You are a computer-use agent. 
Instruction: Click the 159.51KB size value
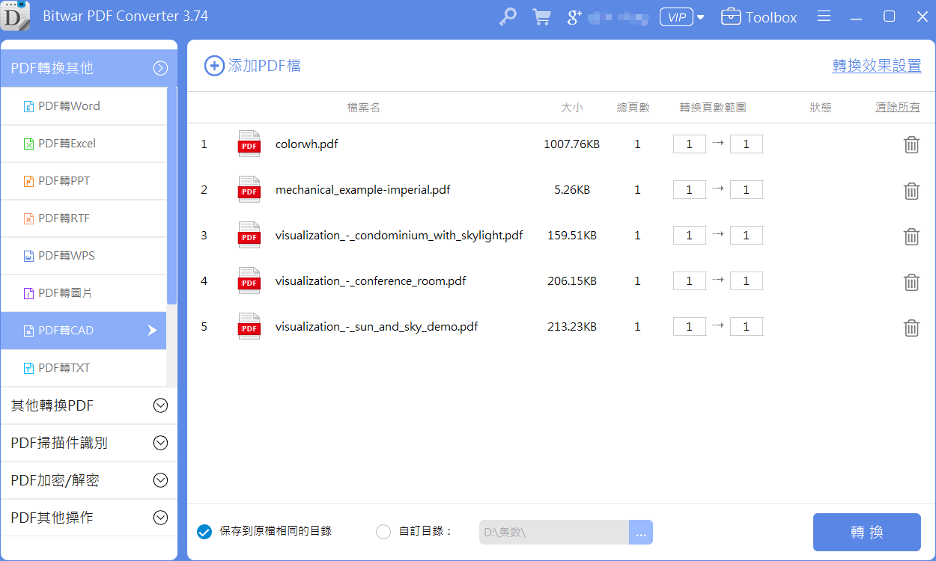pos(572,236)
